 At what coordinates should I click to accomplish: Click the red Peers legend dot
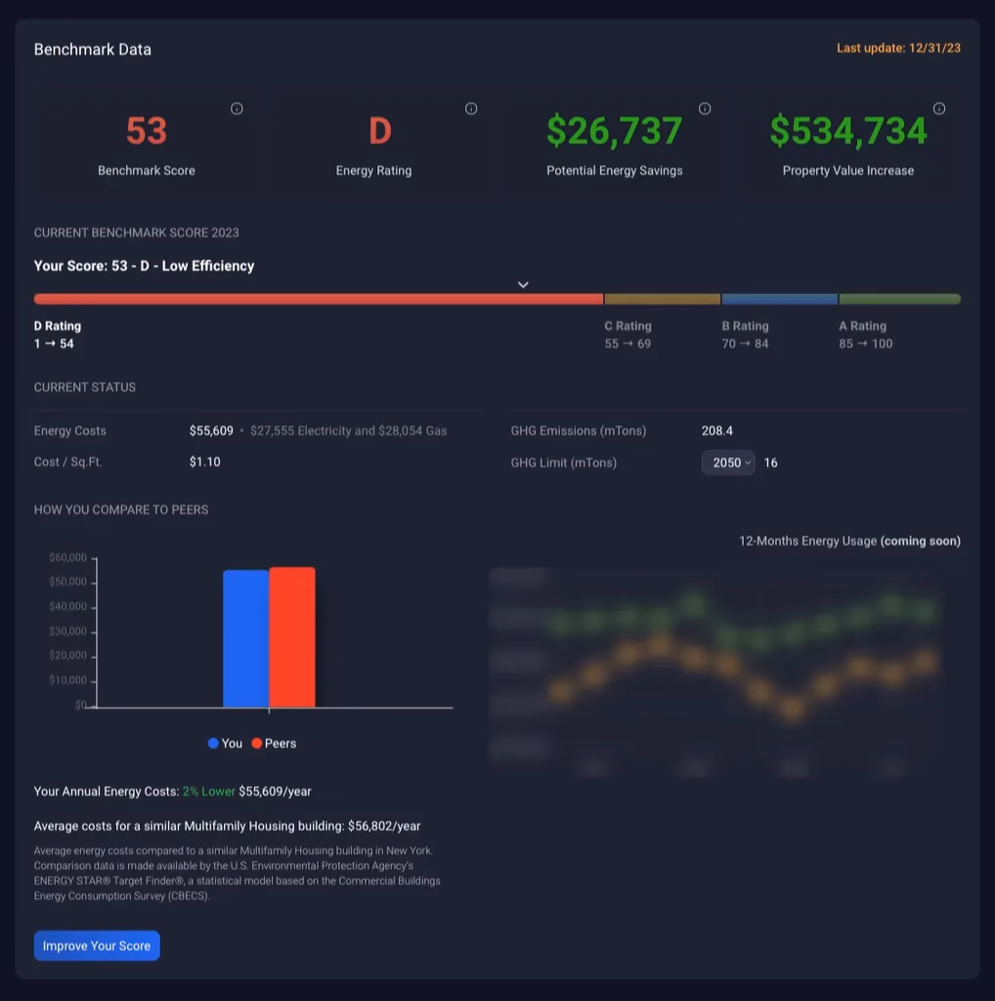coord(257,744)
